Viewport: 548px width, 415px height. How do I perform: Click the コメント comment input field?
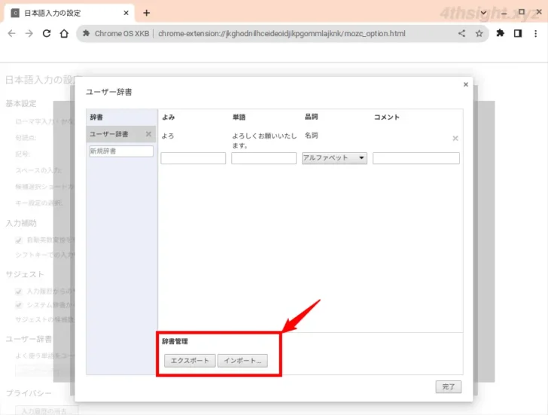[416, 158]
